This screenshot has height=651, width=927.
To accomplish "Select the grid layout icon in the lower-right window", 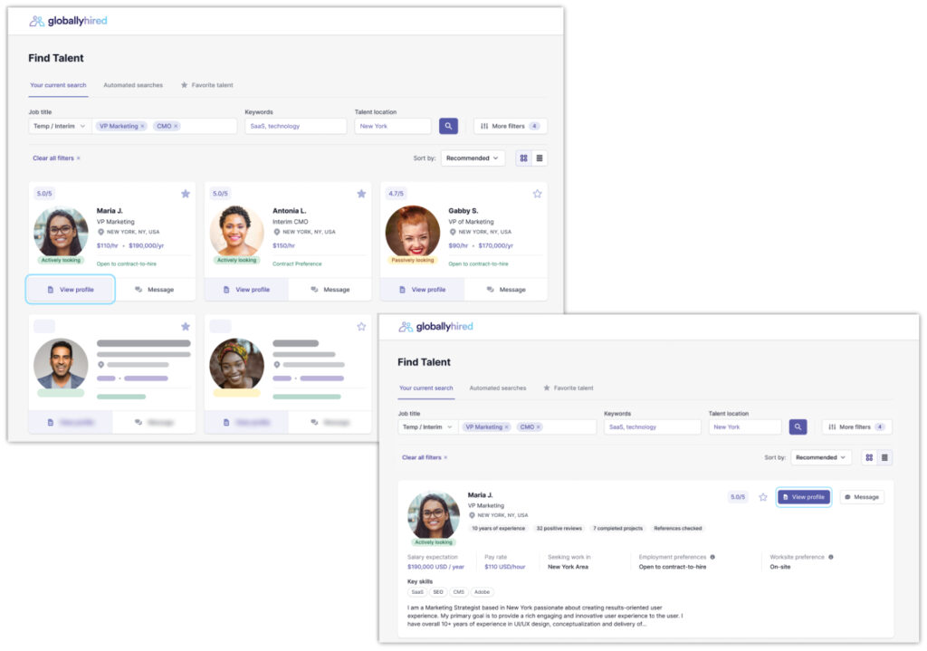I will 870,457.
